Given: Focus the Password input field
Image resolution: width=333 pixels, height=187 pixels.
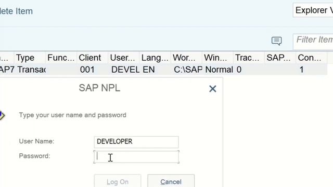Looking at the screenshot, I should click(x=136, y=157).
